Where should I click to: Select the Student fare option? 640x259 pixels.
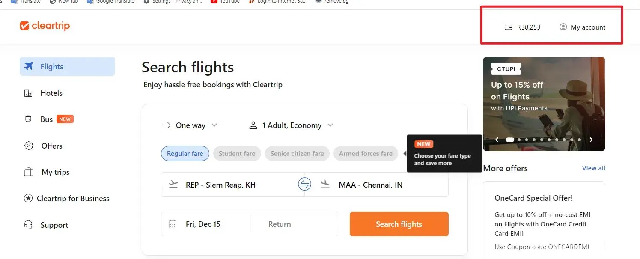pyautogui.click(x=237, y=154)
